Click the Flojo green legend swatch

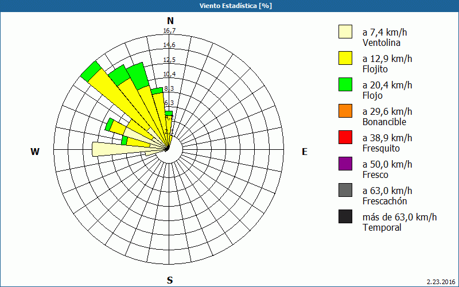point(345,84)
